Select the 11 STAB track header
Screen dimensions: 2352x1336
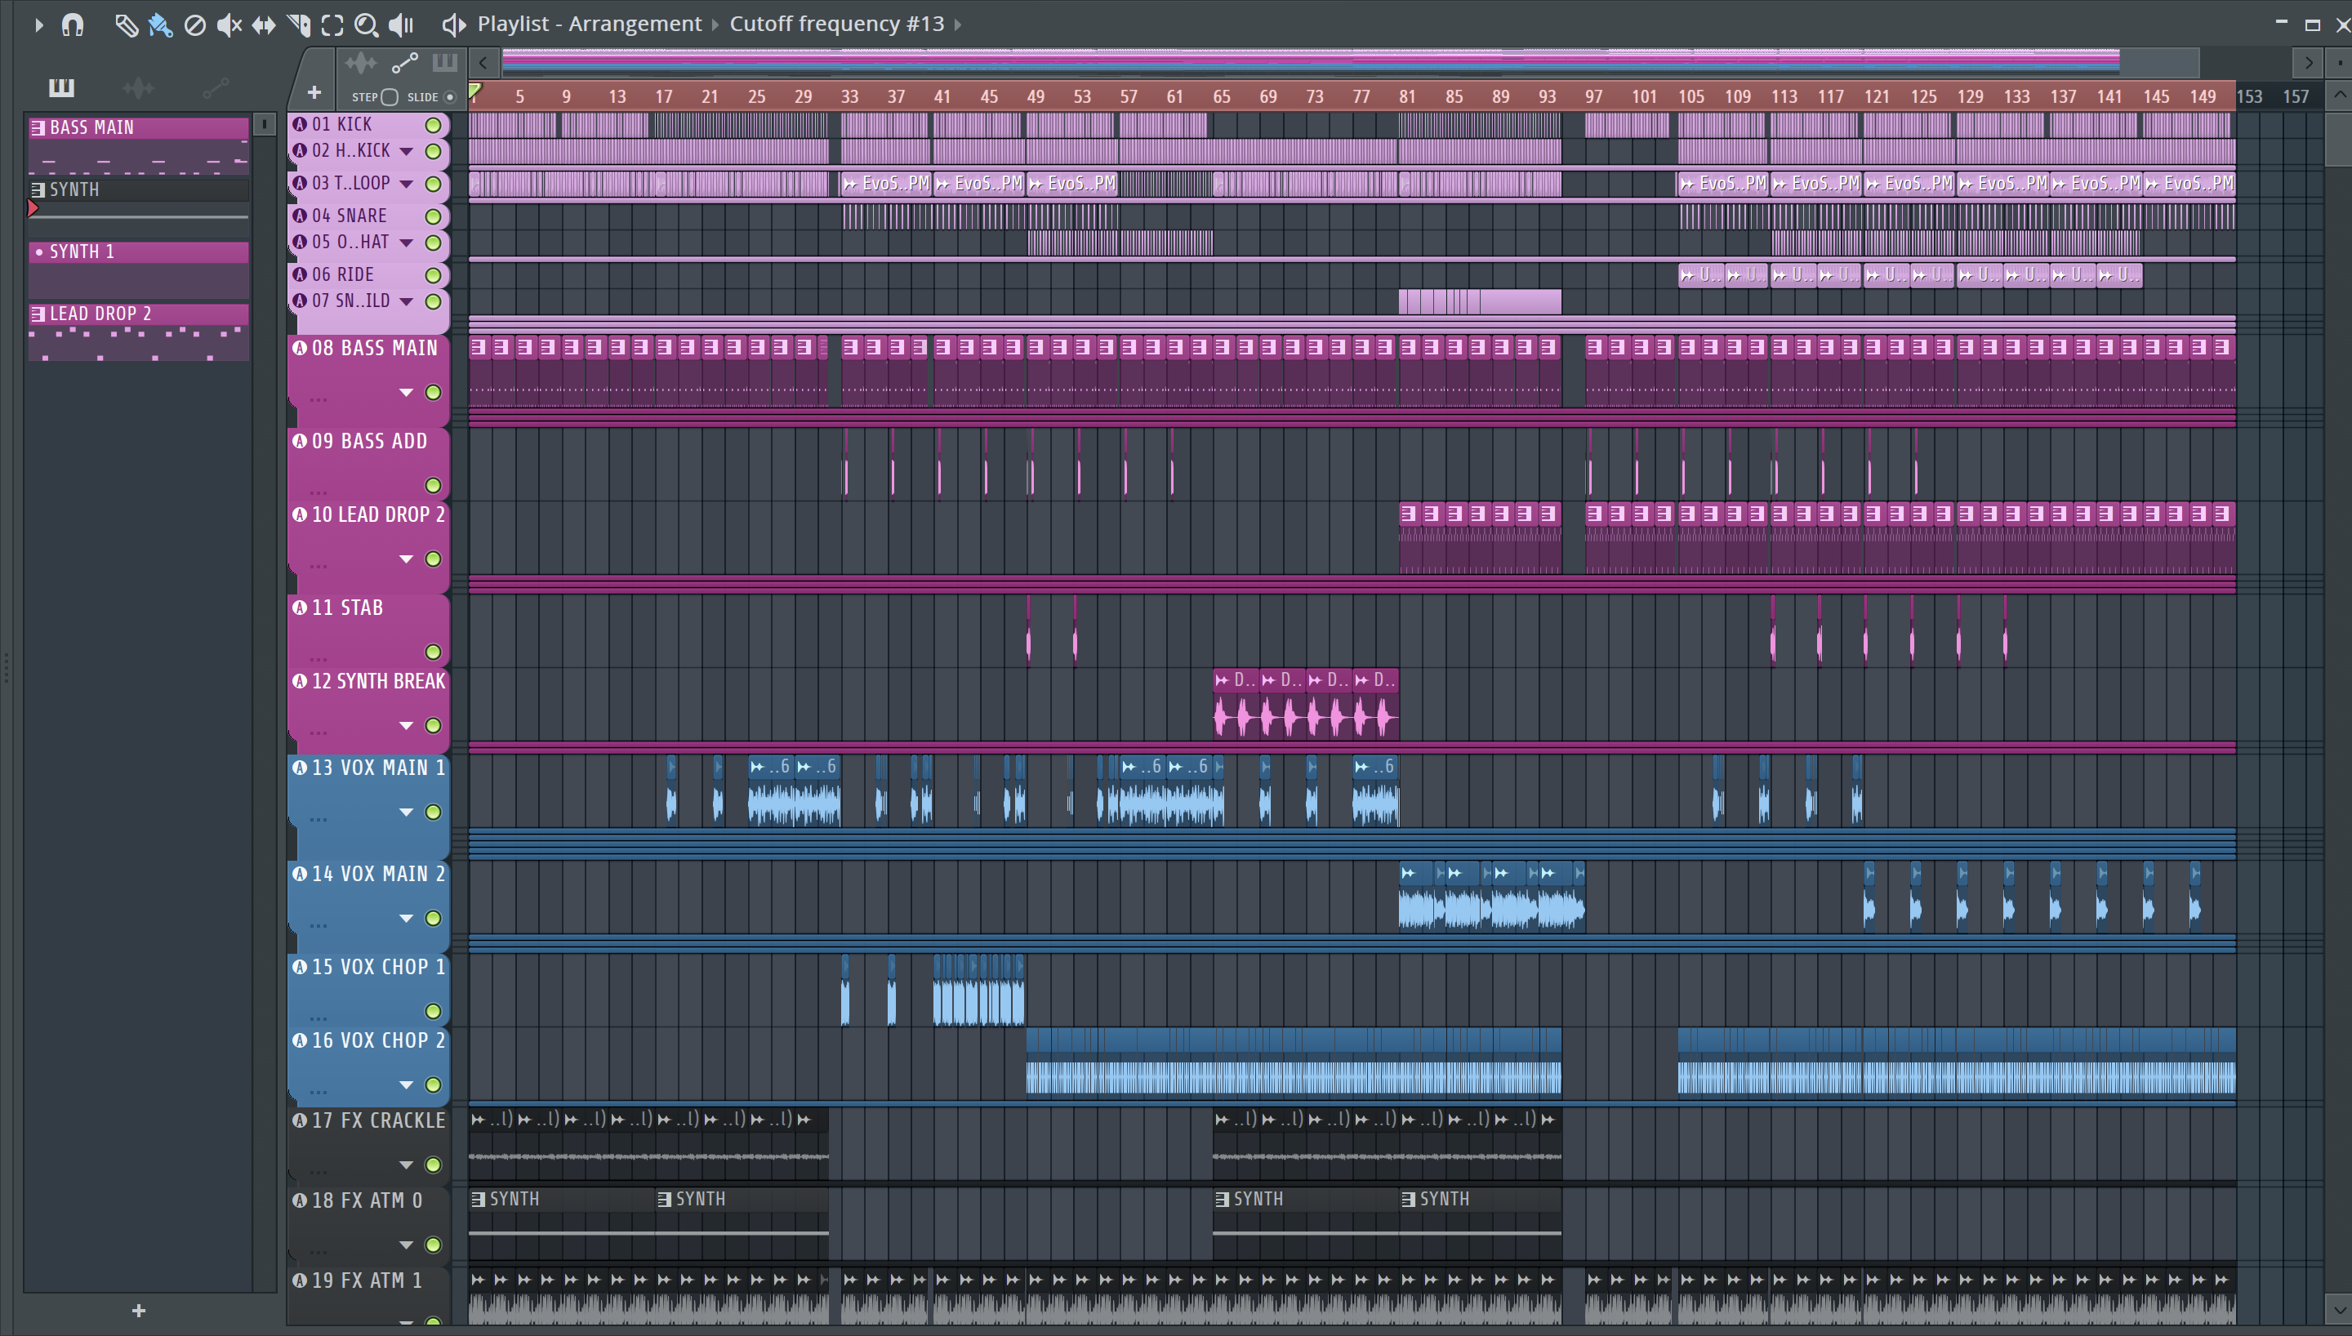point(367,630)
